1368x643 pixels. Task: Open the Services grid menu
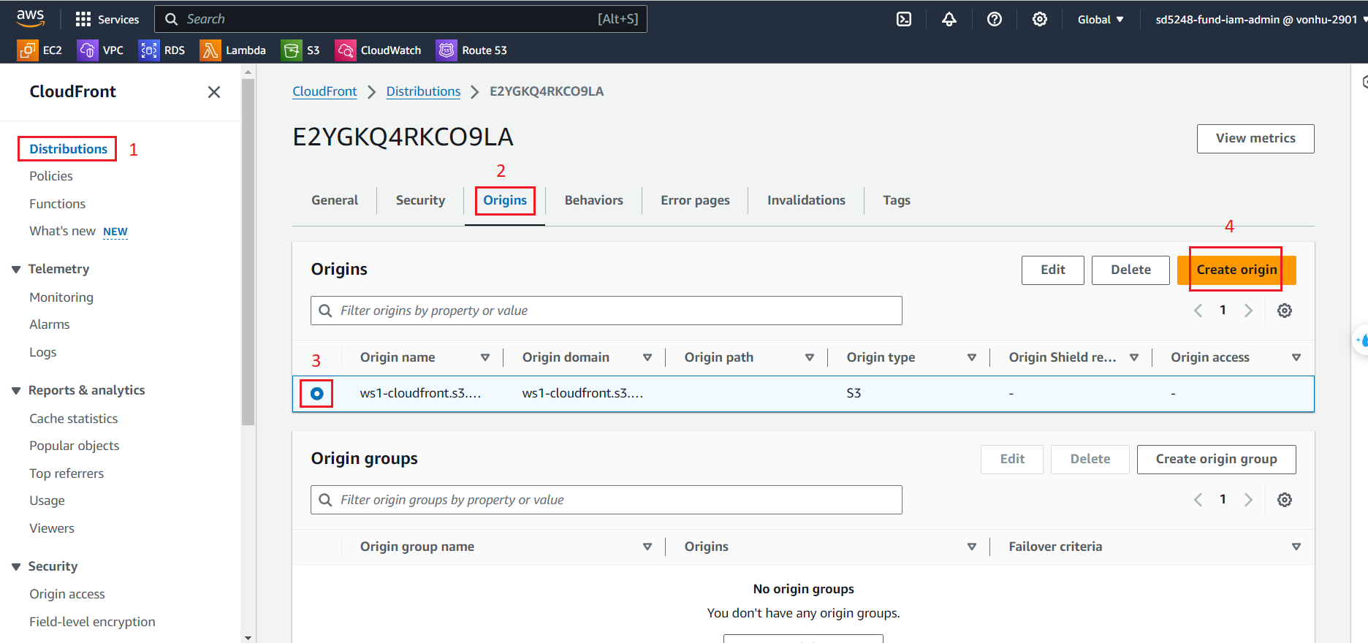click(x=83, y=20)
